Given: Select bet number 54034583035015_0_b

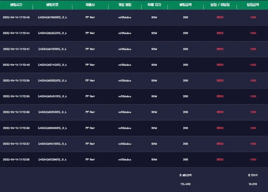Looking at the screenshot, I should click(52, 81).
